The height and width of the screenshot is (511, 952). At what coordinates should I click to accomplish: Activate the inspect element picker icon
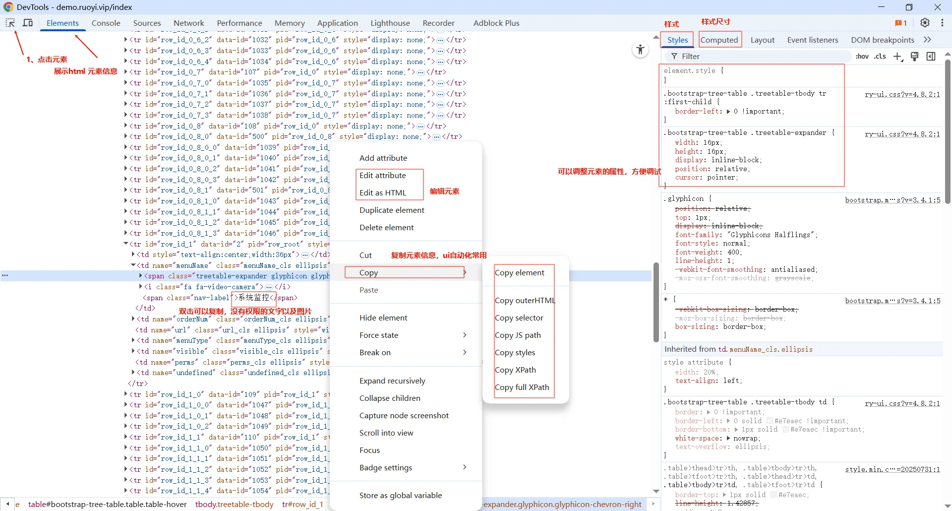[x=10, y=23]
